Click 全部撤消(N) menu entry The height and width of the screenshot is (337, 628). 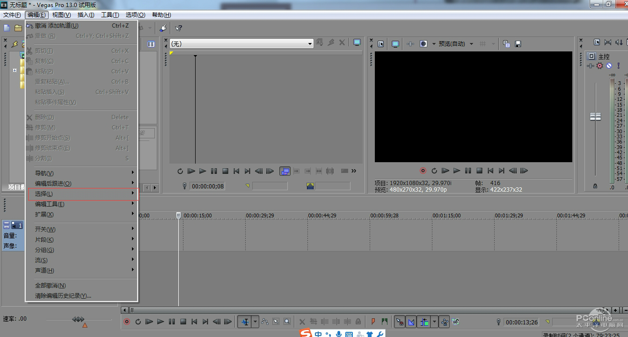51,286
